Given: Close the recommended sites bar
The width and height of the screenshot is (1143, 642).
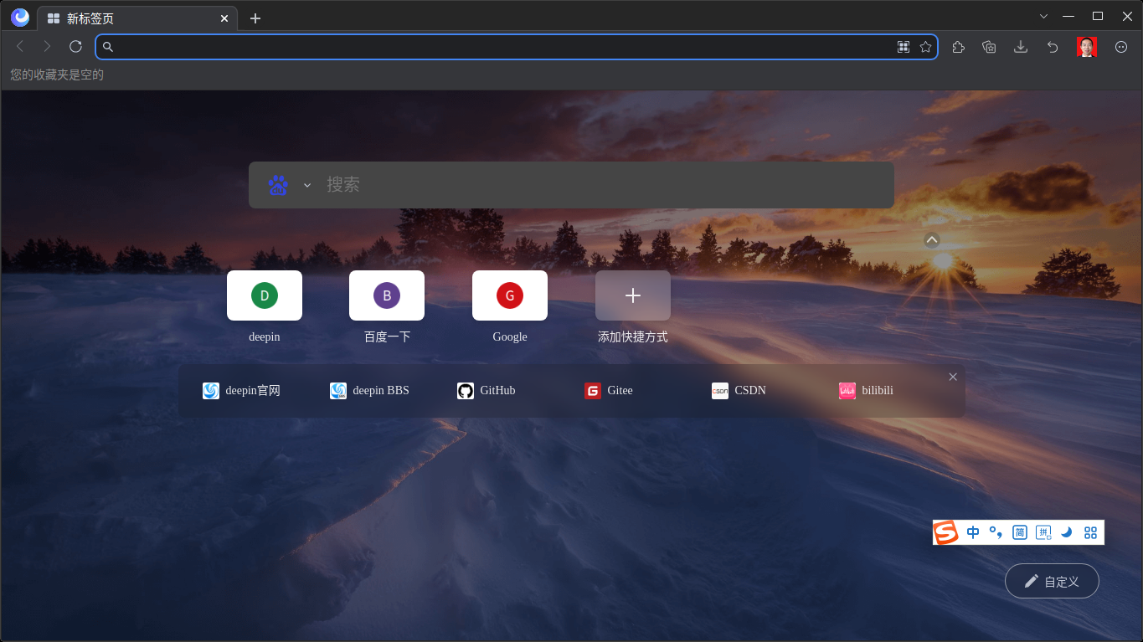Looking at the screenshot, I should click(x=953, y=377).
